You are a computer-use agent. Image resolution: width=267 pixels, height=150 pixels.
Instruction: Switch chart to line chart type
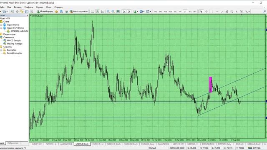102,12
